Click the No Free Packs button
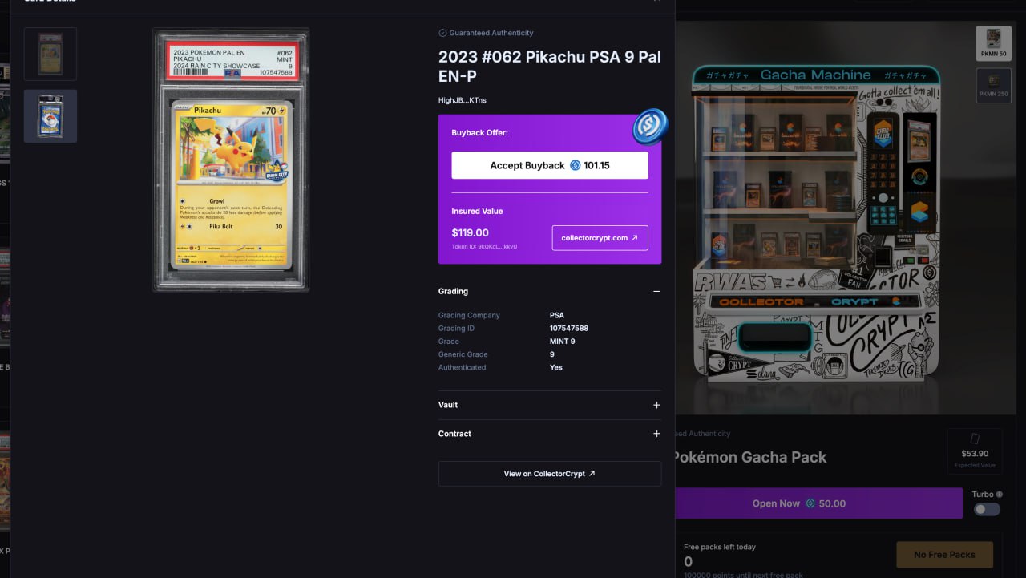The width and height of the screenshot is (1026, 578). point(944,555)
